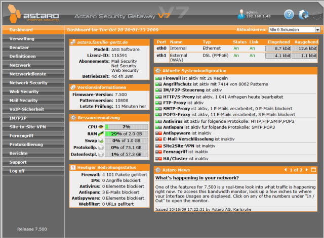The image size is (324, 238).
Task: Open the Fernzugriff sidebar menu
Action: (33, 136)
